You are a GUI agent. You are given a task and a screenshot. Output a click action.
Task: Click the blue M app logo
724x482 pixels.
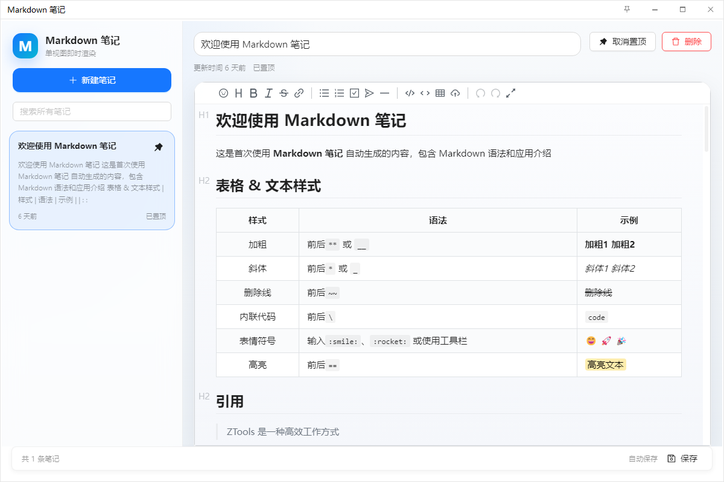click(25, 46)
